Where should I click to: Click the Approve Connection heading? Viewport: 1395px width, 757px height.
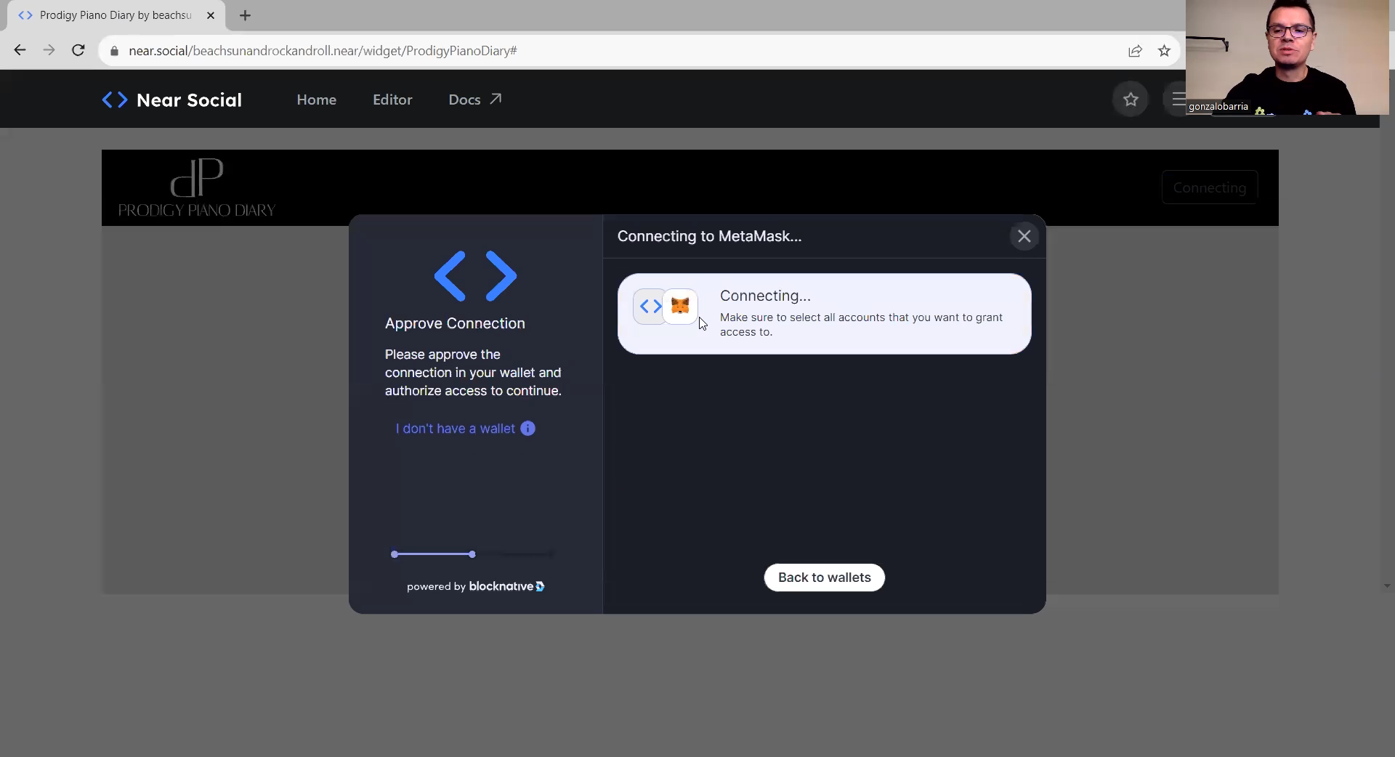455,323
